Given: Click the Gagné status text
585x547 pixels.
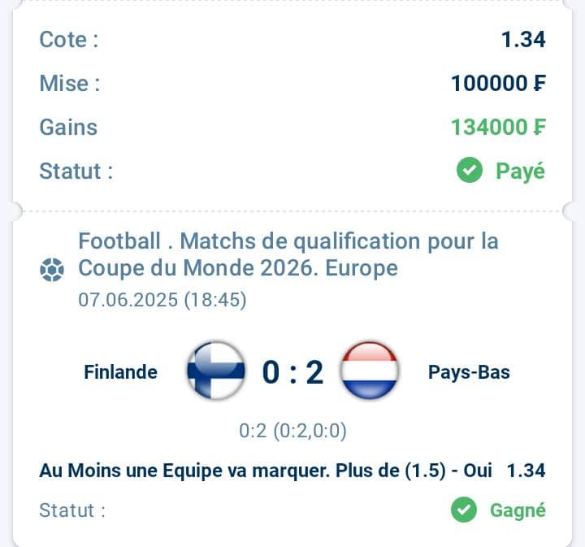Looking at the screenshot, I should pos(518,510).
